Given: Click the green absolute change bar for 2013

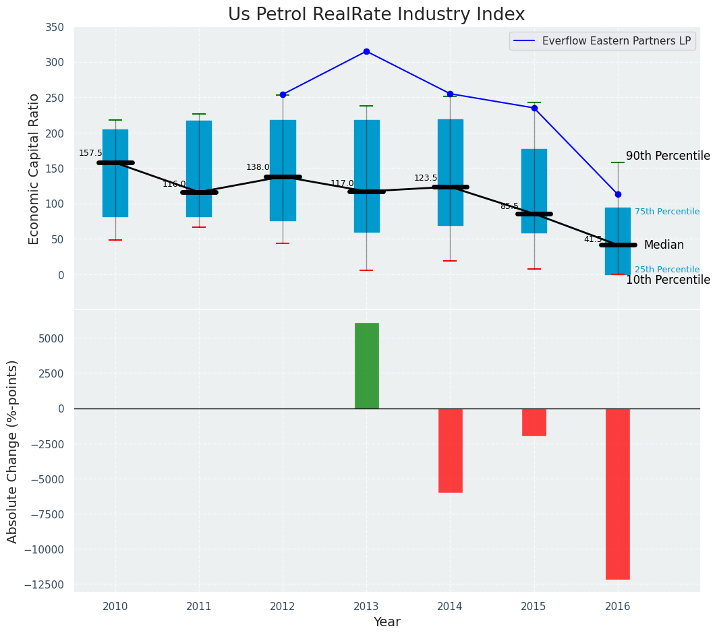Looking at the screenshot, I should [366, 365].
